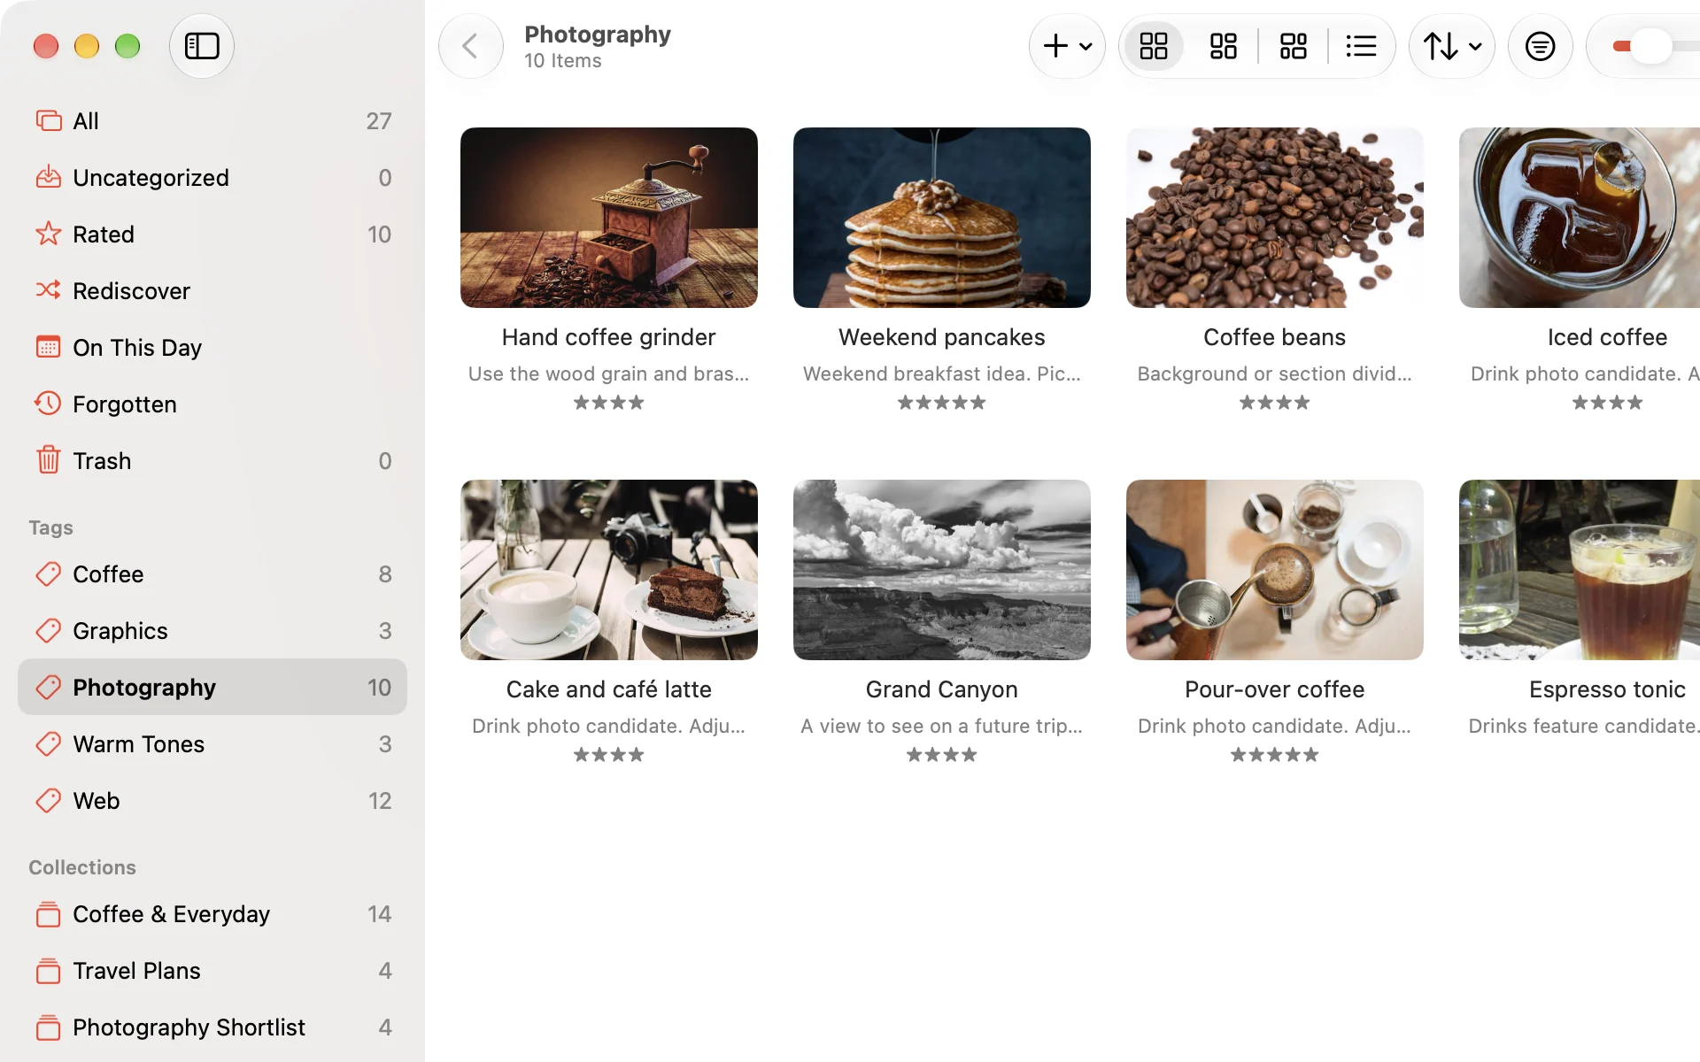Switch to list view

(1361, 46)
